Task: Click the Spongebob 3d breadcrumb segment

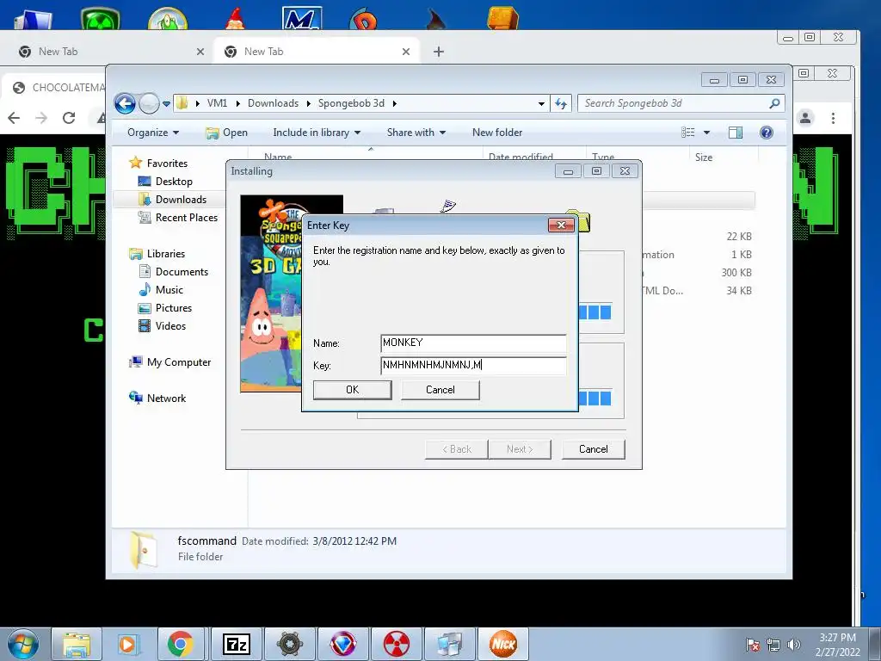Action: pos(351,103)
